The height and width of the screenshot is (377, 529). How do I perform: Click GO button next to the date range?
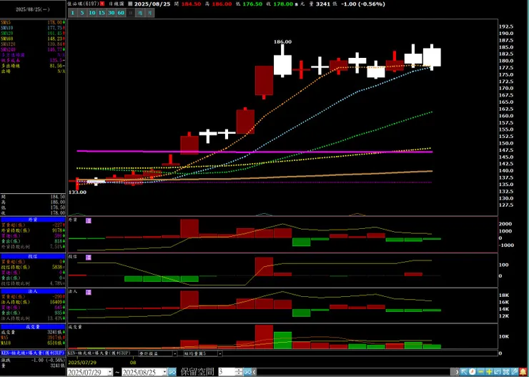172,372
